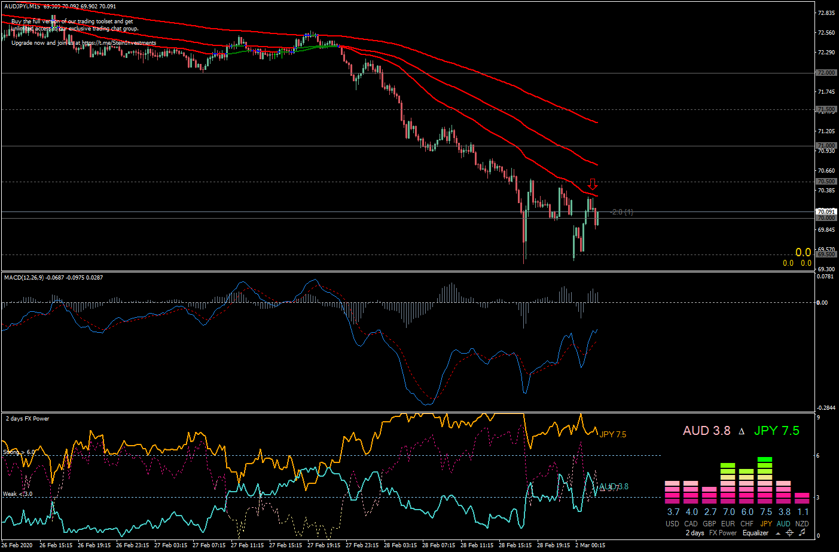Select the 2 days period label

(695, 533)
